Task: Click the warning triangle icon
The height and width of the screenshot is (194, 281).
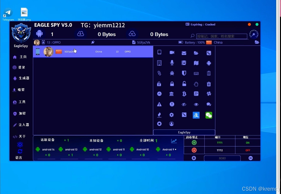Action: point(159,104)
